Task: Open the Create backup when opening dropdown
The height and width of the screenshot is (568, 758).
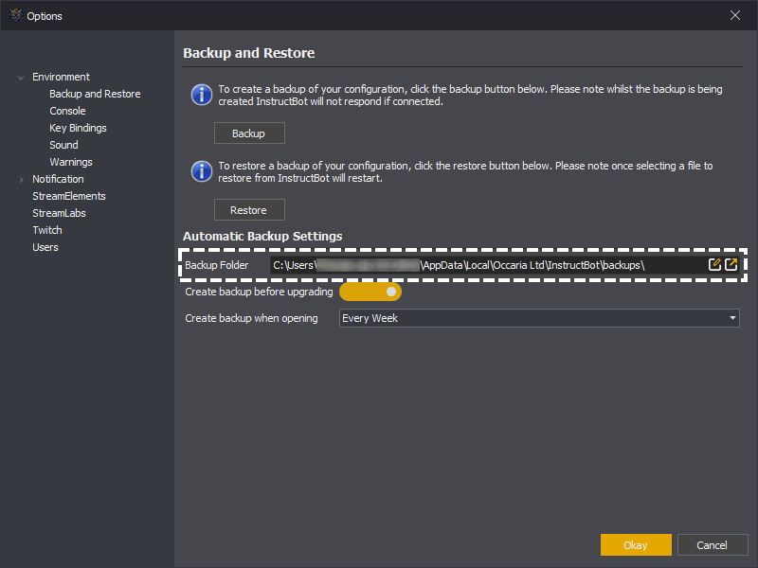Action: pyautogui.click(x=539, y=318)
